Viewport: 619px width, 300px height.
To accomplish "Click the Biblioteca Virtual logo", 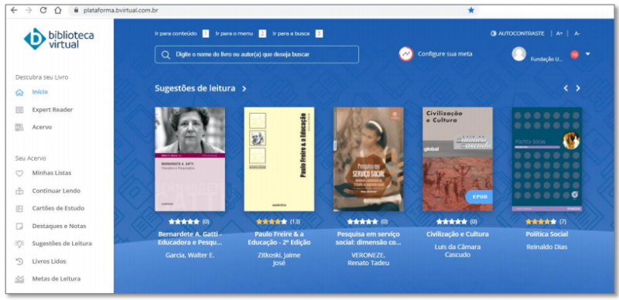I will 59,39.
